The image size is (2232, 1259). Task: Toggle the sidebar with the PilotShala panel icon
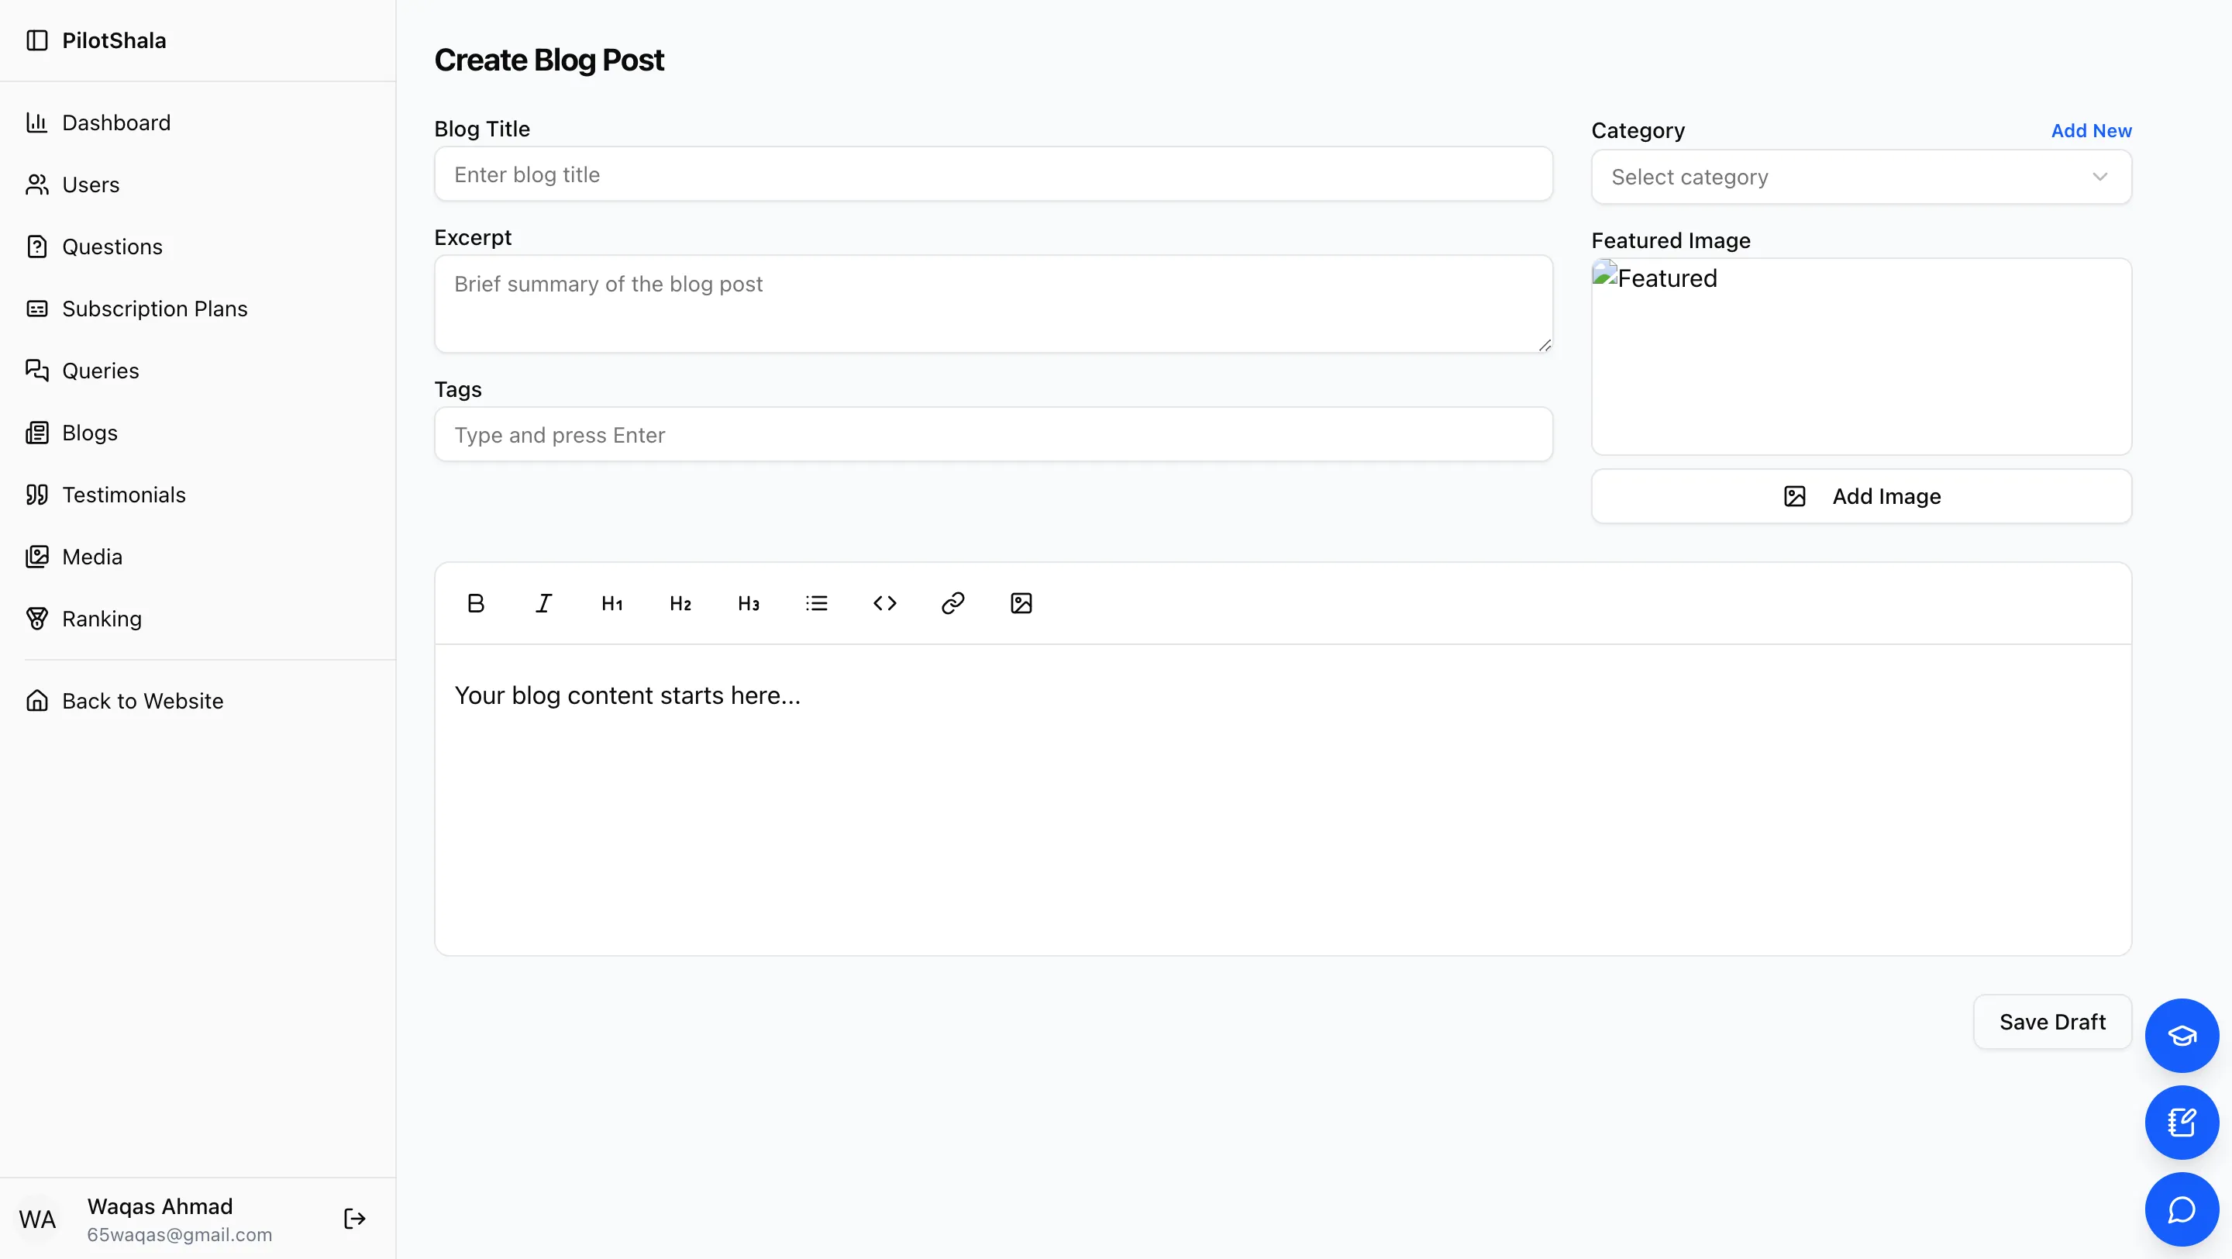point(38,40)
